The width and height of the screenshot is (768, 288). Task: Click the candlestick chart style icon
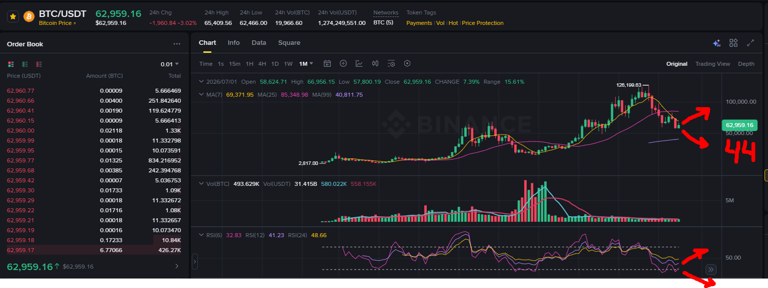(375, 63)
